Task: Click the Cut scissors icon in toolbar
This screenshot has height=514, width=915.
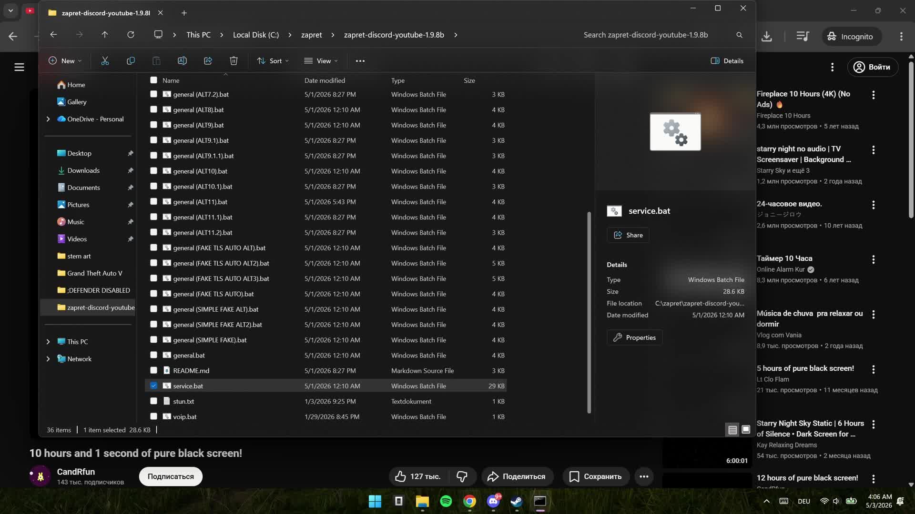Action: [105, 61]
